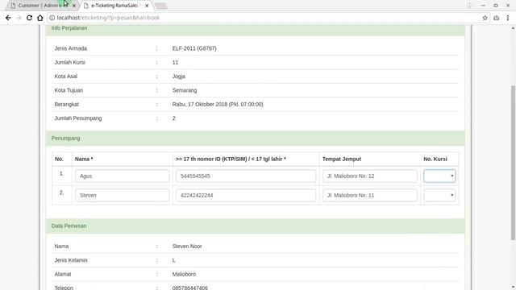Select the ELF-2011 (G8767) value
This screenshot has width=516, height=290.
[x=194, y=48]
